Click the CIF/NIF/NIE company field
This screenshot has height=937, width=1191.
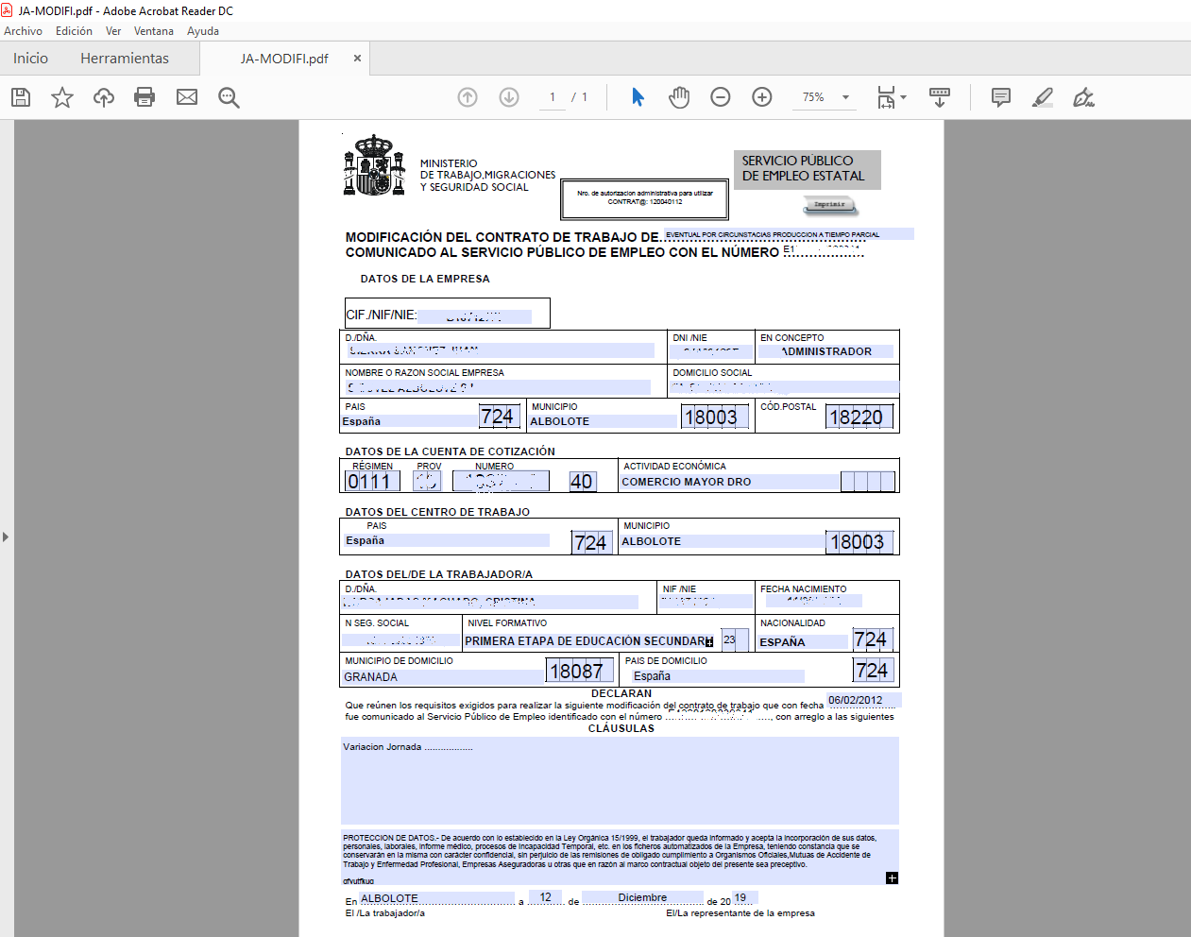(475, 315)
